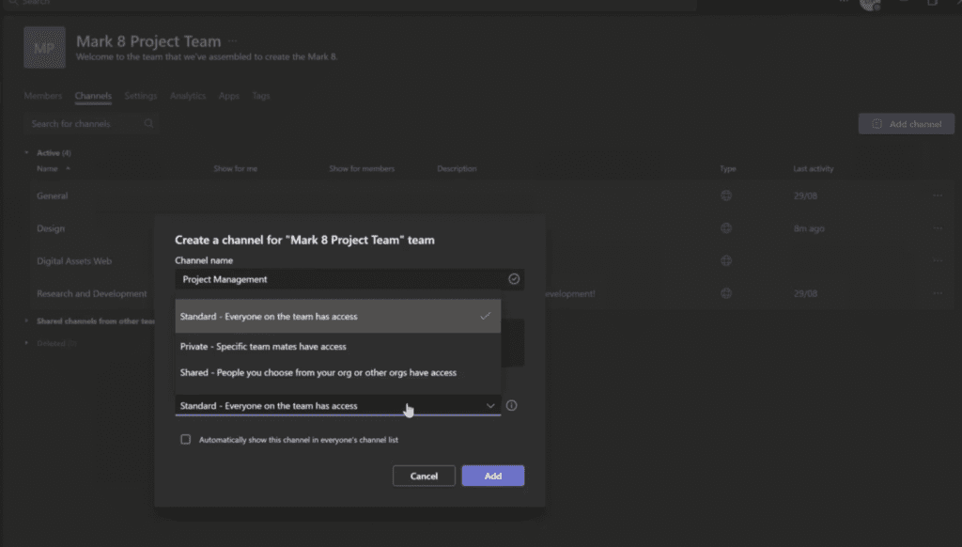Viewport: 962px width, 547px height.
Task: Enable automatically show channel in everyone's list
Action: pos(185,440)
